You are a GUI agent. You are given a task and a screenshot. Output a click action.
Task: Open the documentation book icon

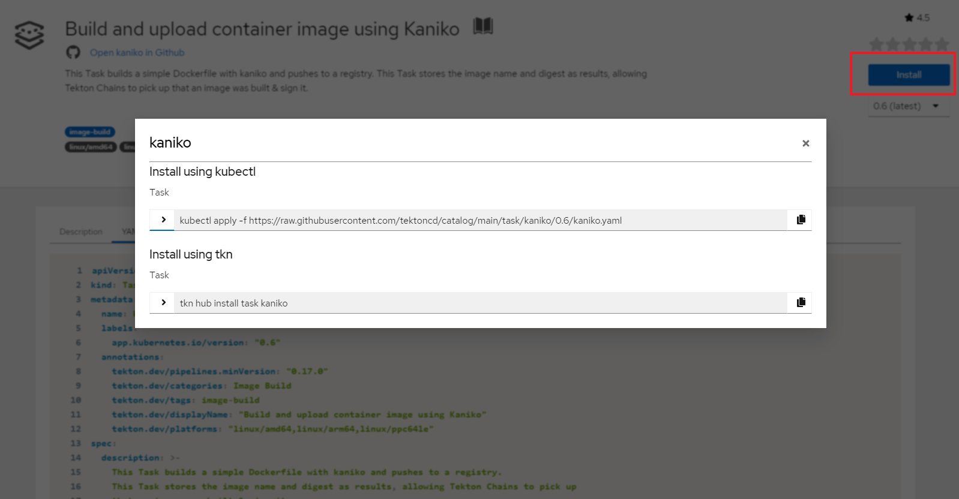483,26
